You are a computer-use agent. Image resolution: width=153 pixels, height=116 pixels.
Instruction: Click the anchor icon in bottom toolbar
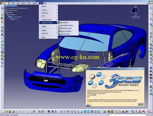pos(120,112)
